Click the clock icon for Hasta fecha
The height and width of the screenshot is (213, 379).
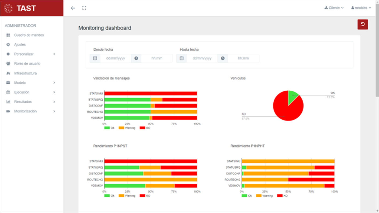223,58
